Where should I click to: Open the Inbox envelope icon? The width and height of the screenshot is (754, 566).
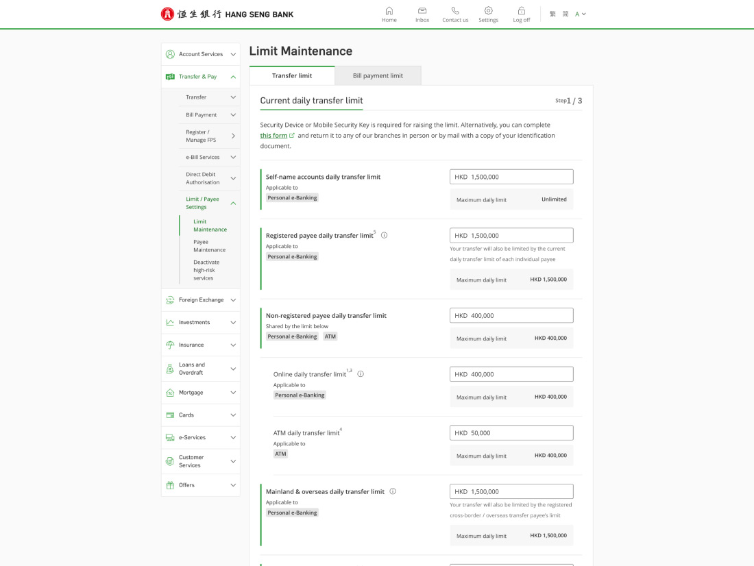422,11
